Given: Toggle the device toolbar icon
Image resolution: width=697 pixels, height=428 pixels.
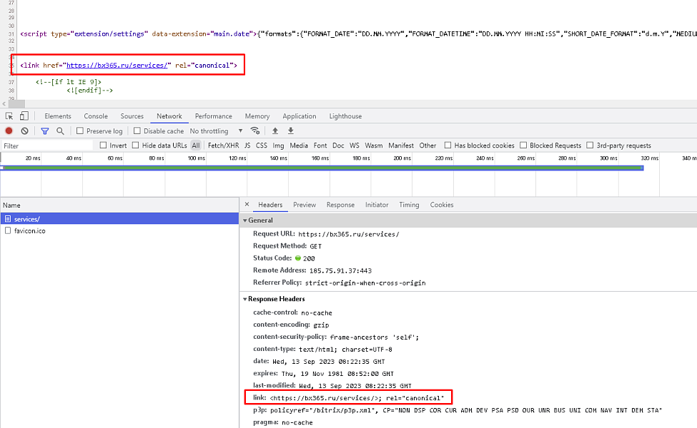Looking at the screenshot, I should tap(24, 116).
